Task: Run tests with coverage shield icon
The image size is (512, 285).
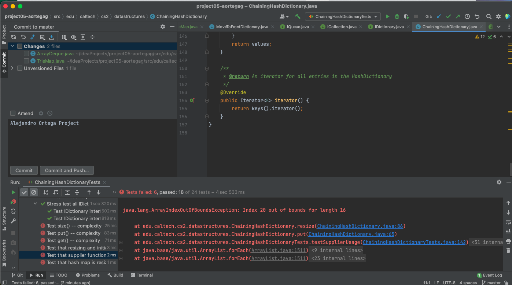Action: tap(406, 16)
